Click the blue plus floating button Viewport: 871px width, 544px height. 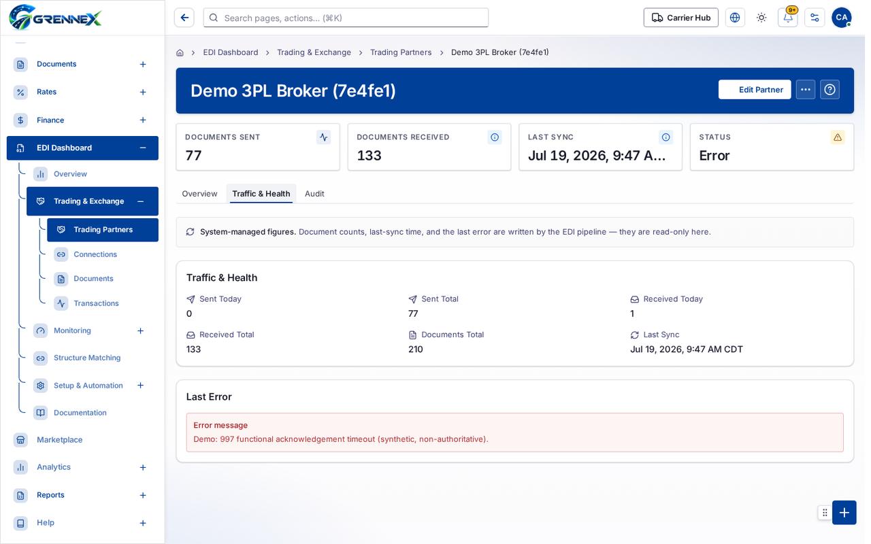pyautogui.click(x=844, y=513)
